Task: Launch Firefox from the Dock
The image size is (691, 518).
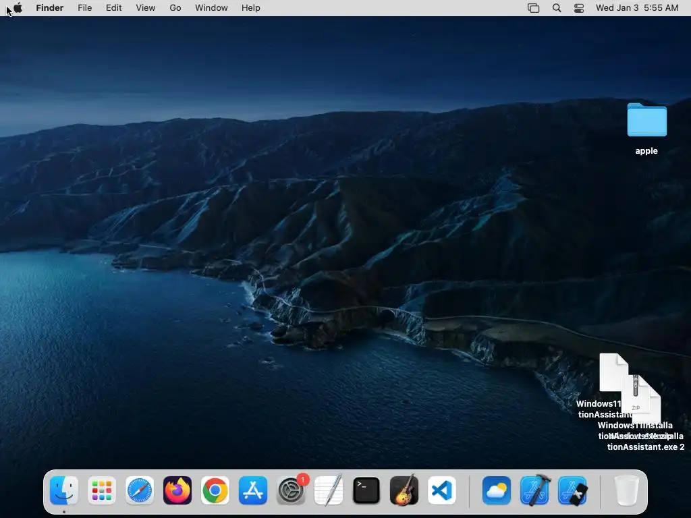Action: coord(177,490)
